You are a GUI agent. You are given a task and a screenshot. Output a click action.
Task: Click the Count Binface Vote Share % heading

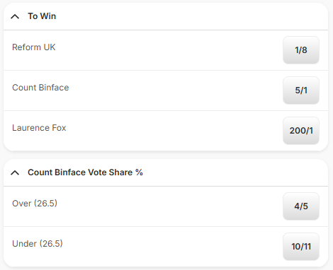(85, 172)
